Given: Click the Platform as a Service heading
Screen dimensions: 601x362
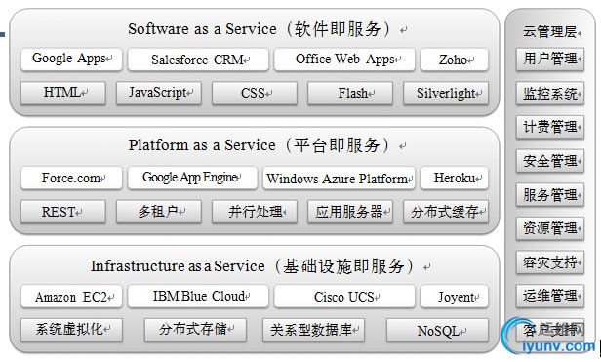Looking at the screenshot, I should [259, 145].
